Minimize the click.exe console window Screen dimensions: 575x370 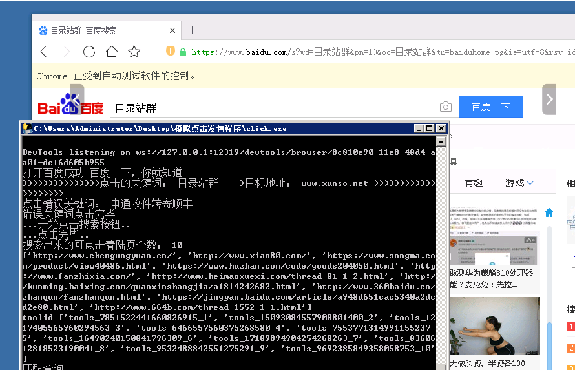[x=419, y=128]
